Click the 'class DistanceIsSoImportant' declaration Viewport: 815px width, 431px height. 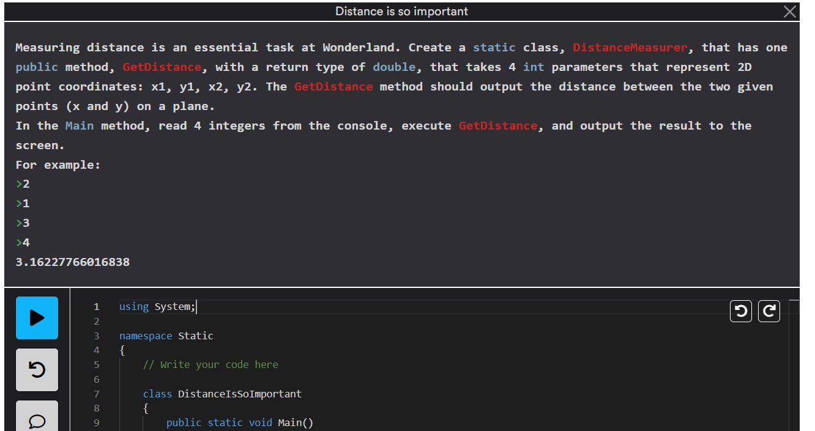221,394
